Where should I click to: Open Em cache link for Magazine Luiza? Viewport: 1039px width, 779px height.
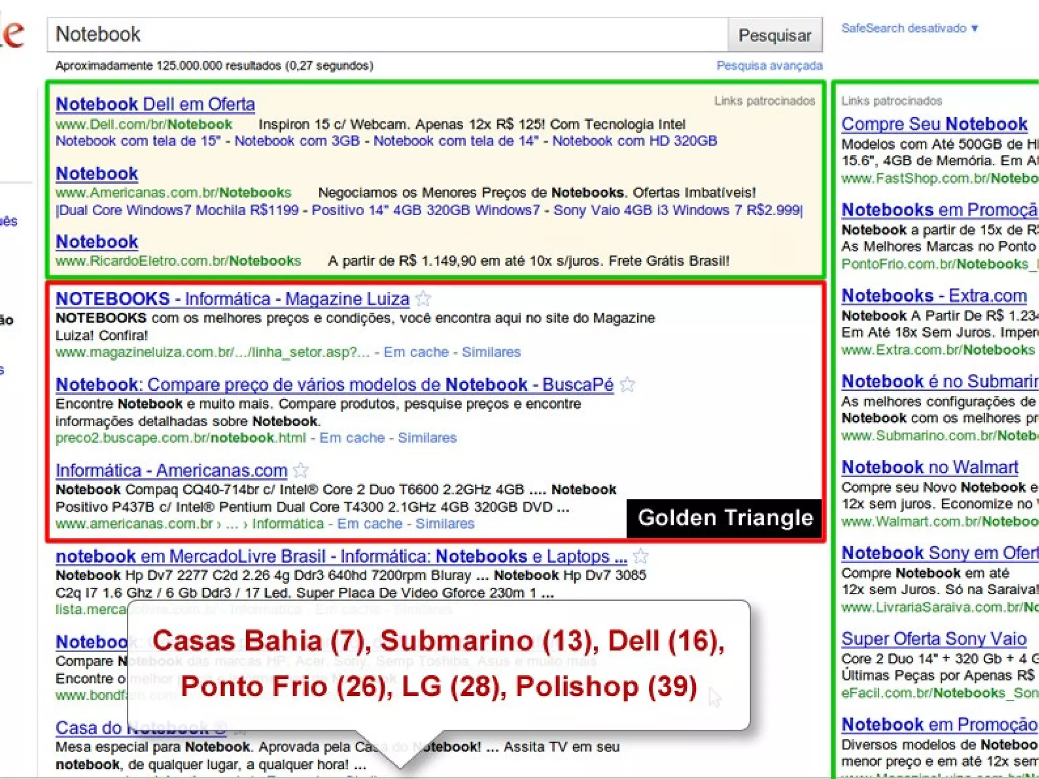tap(416, 352)
